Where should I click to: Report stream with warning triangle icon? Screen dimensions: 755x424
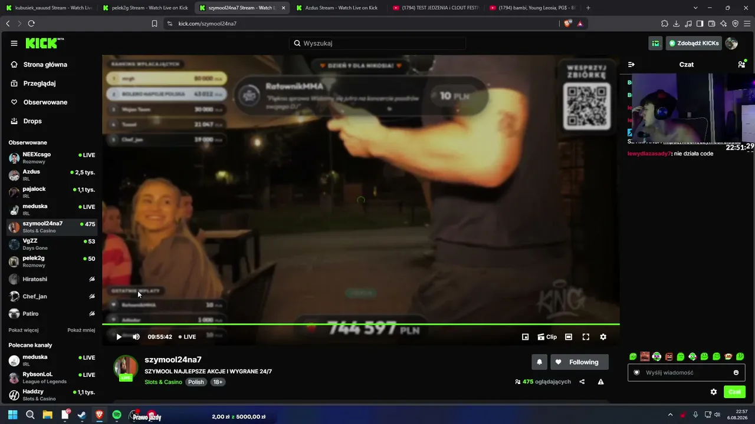(600, 382)
